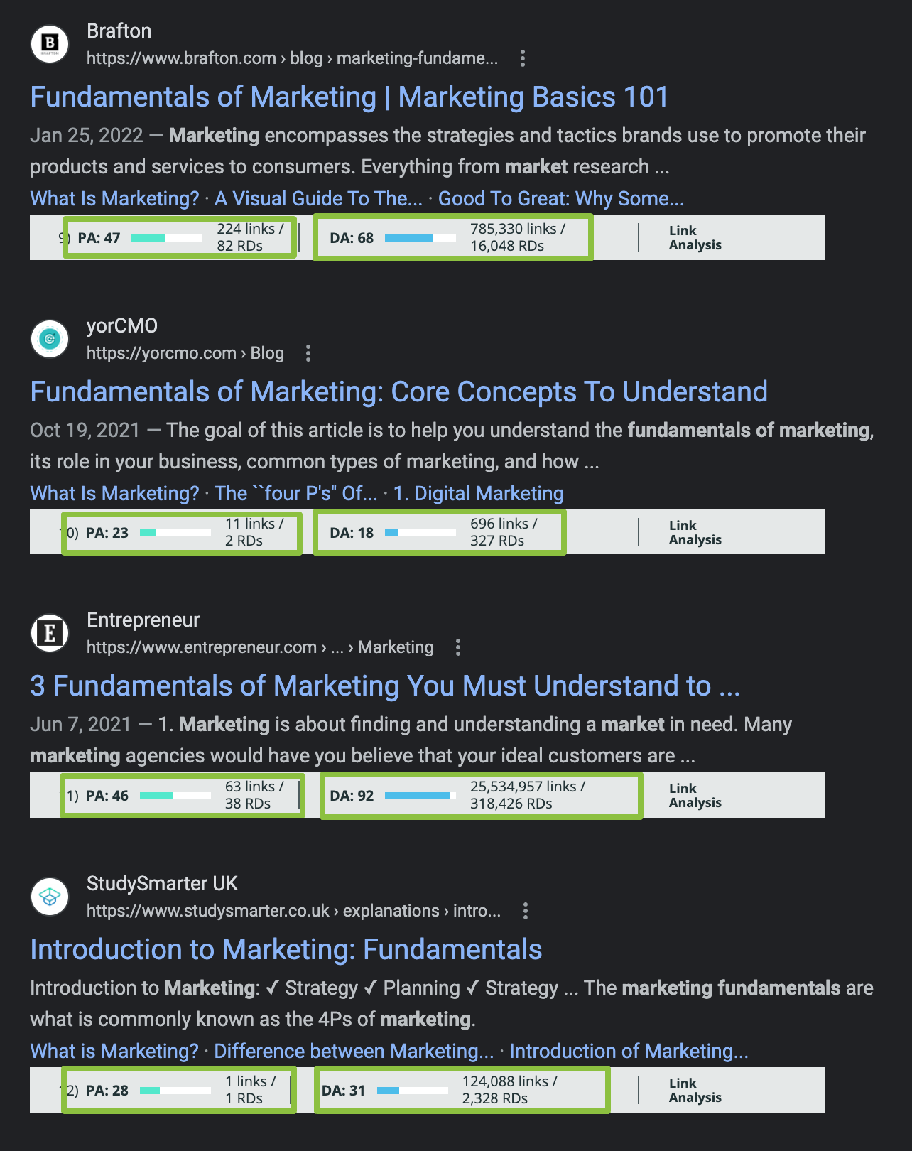Click the StudySmarter UK site favicon
The image size is (912, 1151).
50,897
